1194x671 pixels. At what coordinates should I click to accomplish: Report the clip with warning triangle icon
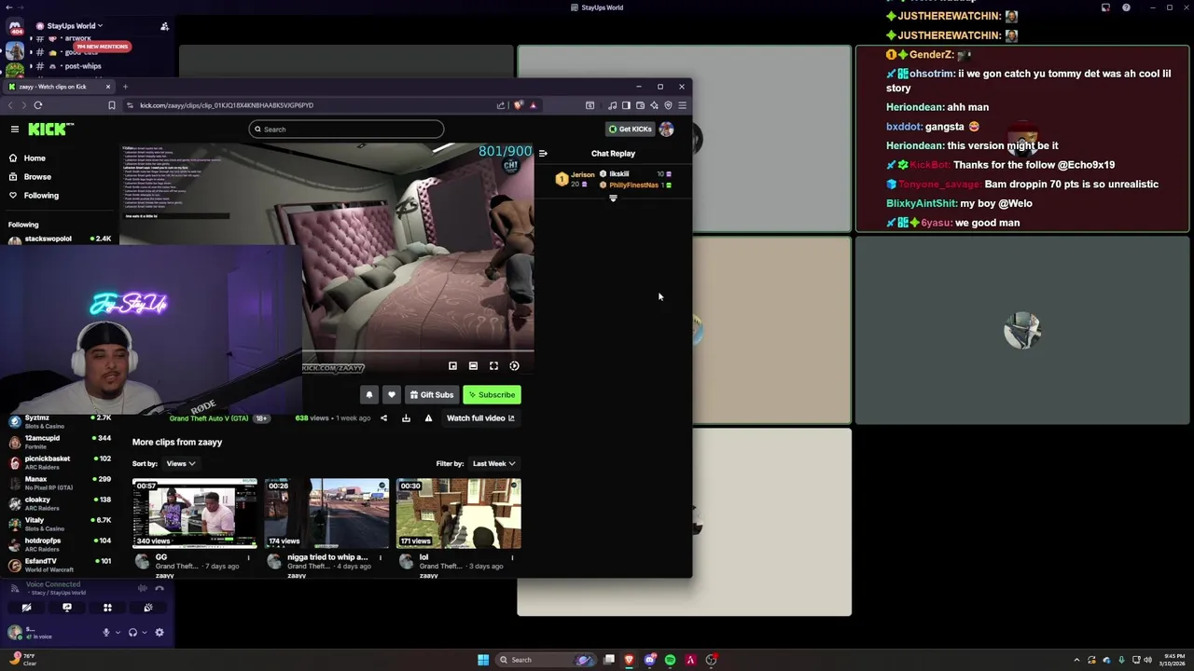(x=428, y=418)
